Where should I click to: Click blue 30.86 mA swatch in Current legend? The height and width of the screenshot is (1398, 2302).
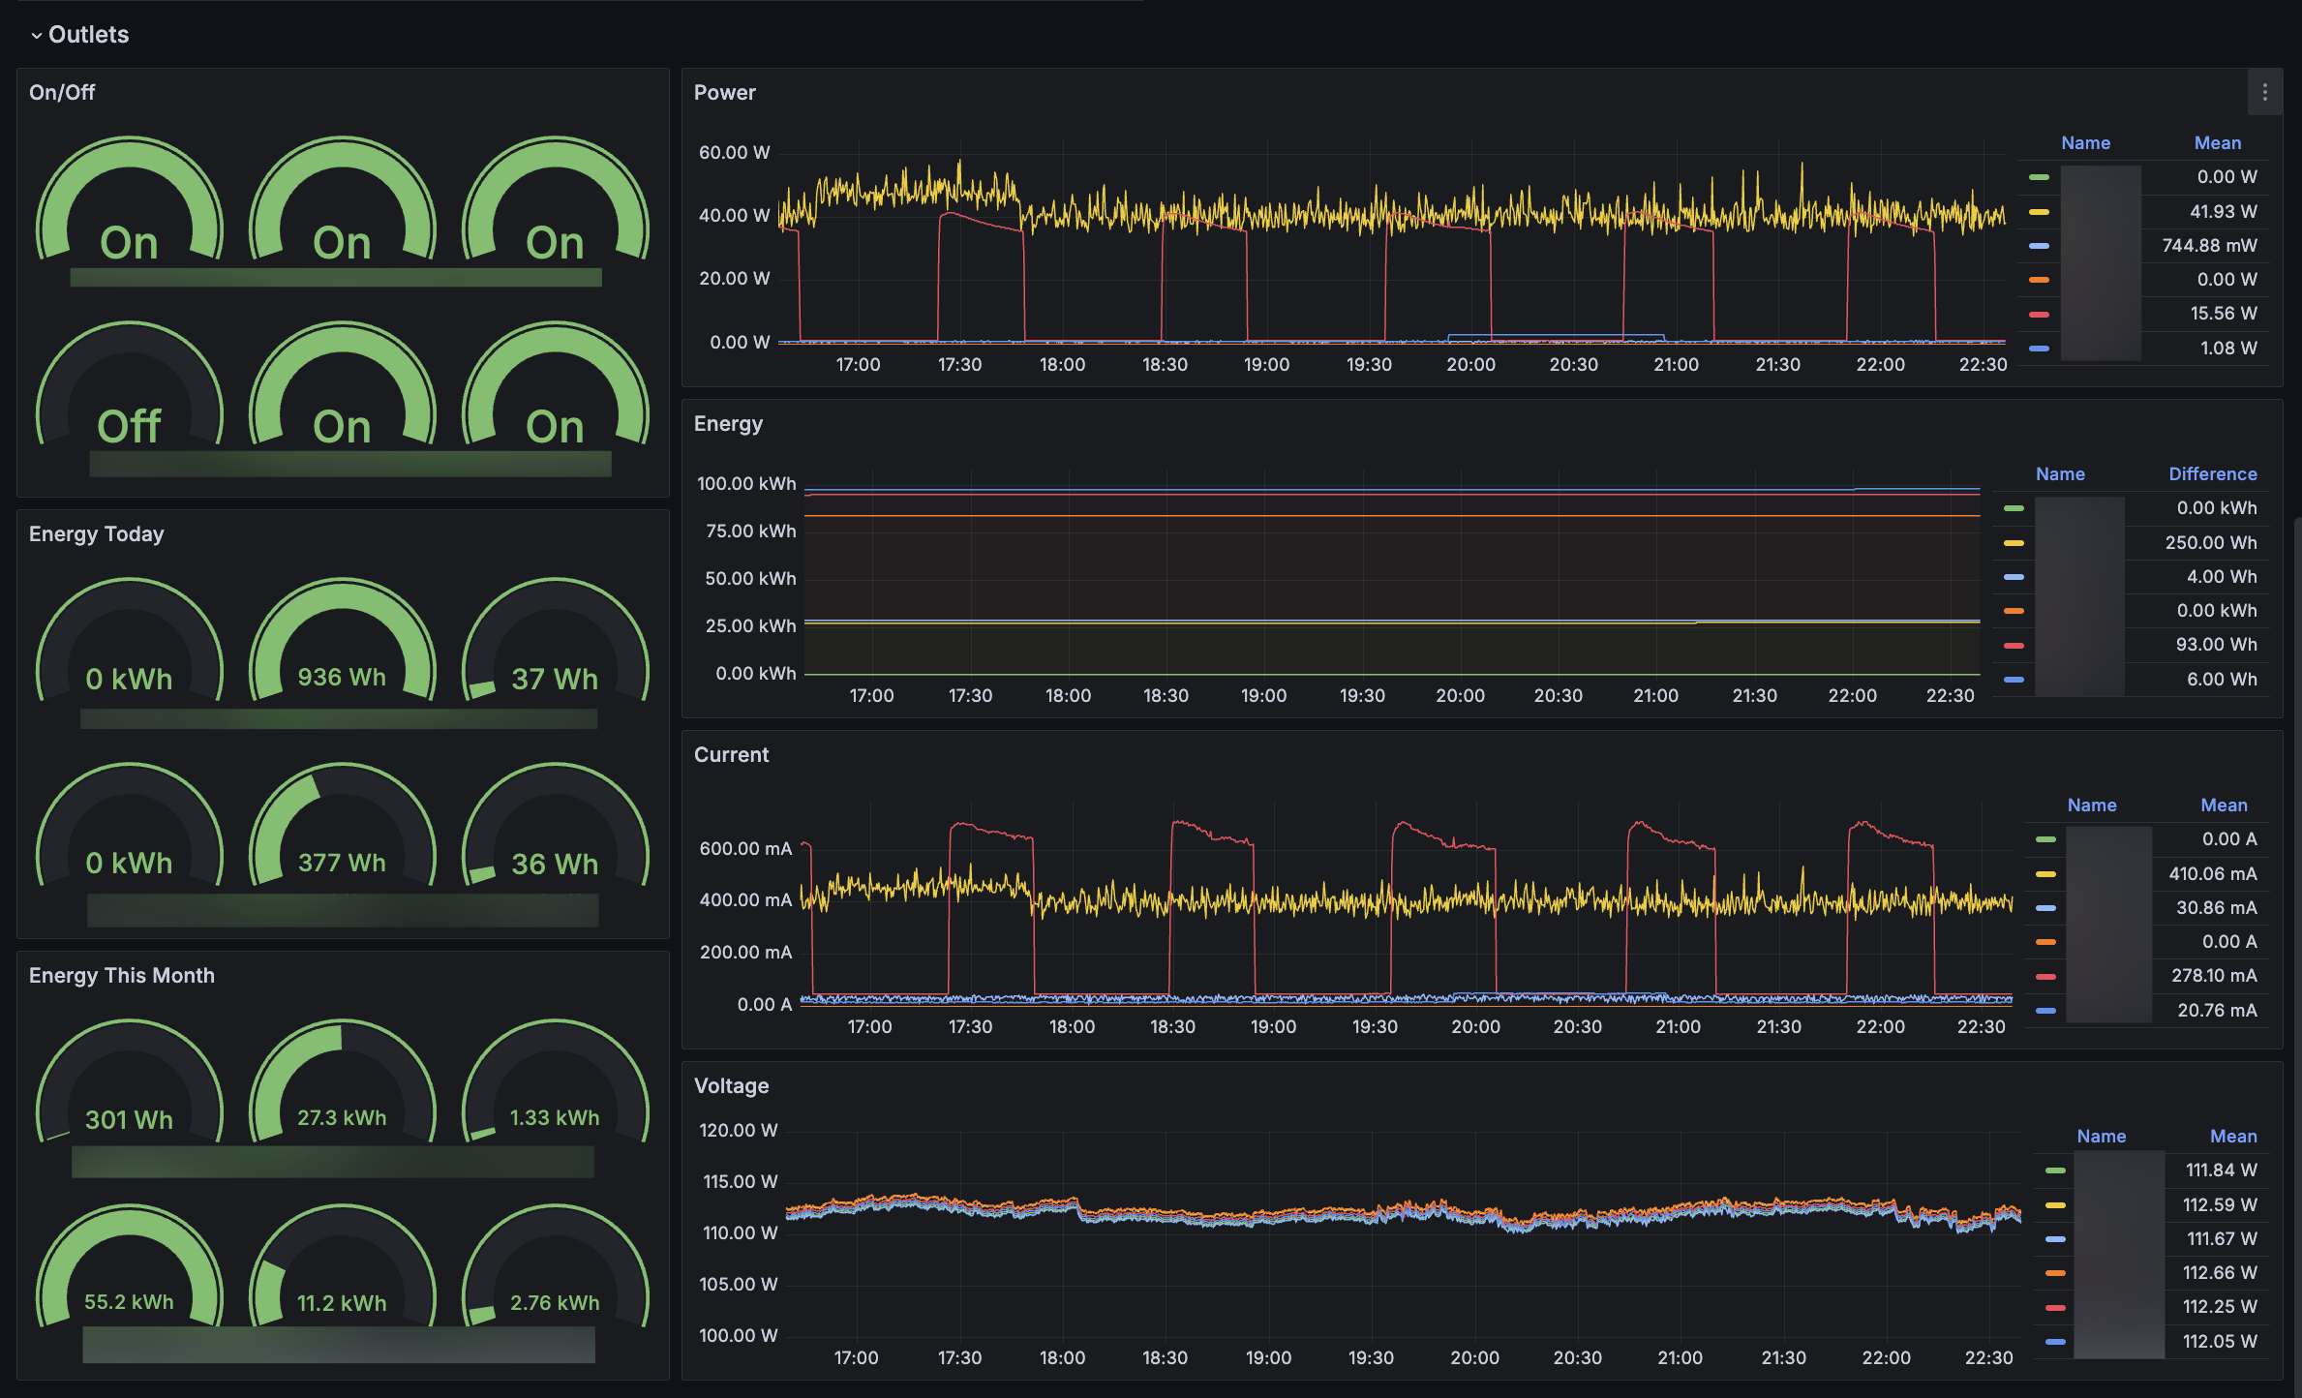point(2045,908)
